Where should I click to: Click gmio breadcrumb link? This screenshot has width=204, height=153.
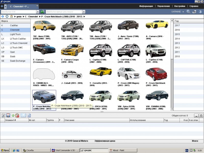19,17
